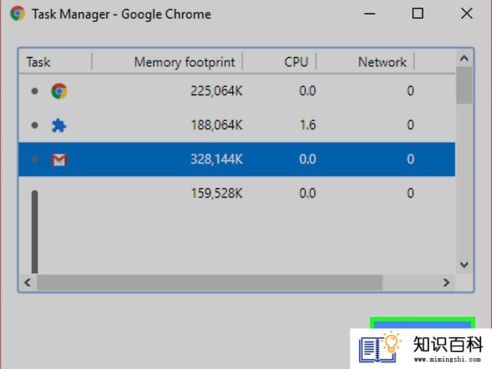Click the up arrow of vertical scrollbar

click(x=464, y=58)
